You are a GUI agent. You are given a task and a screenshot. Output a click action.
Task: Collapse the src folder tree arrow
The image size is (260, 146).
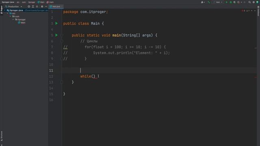[8, 13]
